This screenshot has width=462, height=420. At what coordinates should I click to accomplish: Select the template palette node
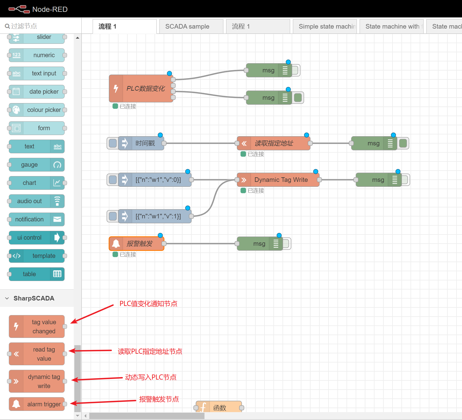(37, 256)
